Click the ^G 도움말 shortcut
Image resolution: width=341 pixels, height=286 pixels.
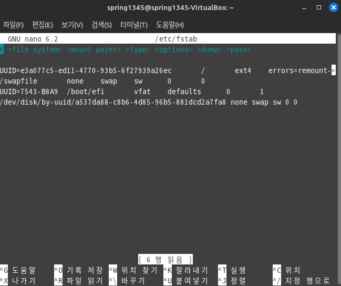tap(18, 270)
